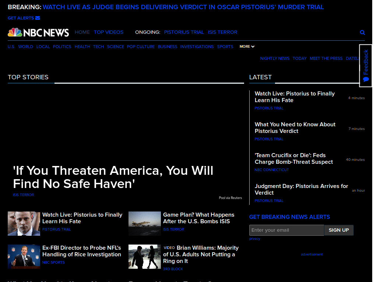The image size is (377, 282).
Task: Open 'Ex-FBI Director to Probe NFL's Handling' story
Action: pos(82,251)
